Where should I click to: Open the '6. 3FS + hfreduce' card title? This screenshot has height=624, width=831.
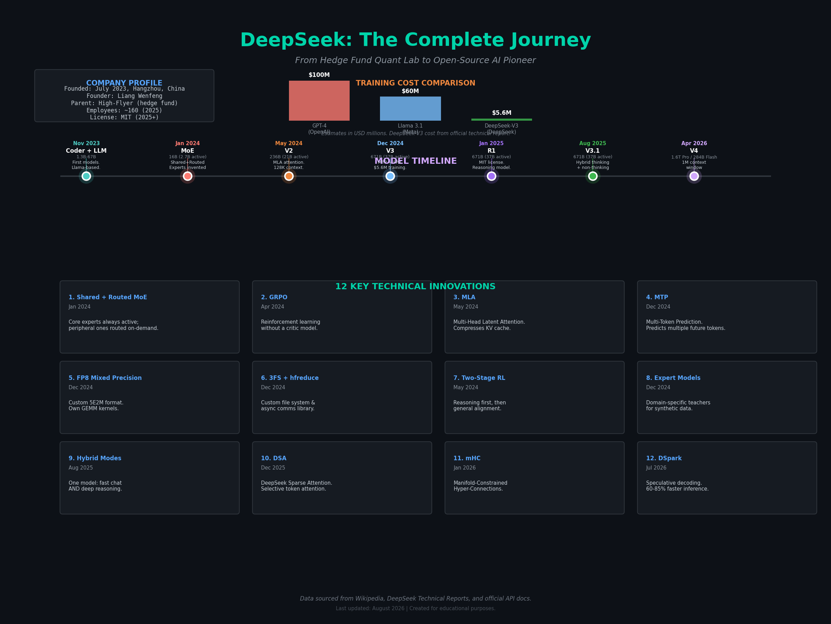pos(290,378)
